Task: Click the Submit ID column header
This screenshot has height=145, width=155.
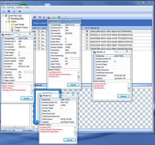Action: 95,28
